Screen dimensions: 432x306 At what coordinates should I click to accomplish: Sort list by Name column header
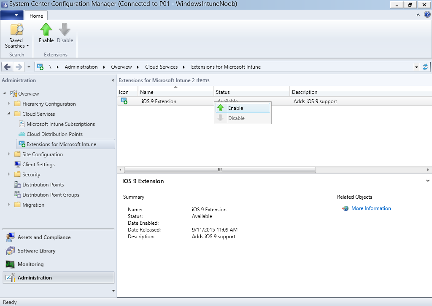(x=176, y=92)
